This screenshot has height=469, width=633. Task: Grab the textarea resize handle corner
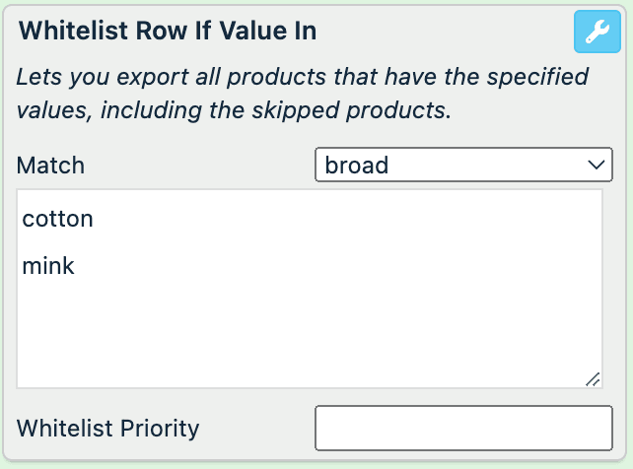pos(592,378)
